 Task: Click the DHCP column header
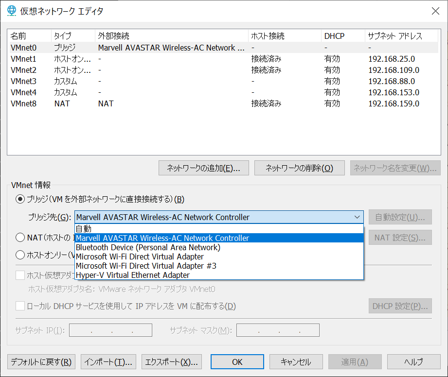(x=343, y=35)
